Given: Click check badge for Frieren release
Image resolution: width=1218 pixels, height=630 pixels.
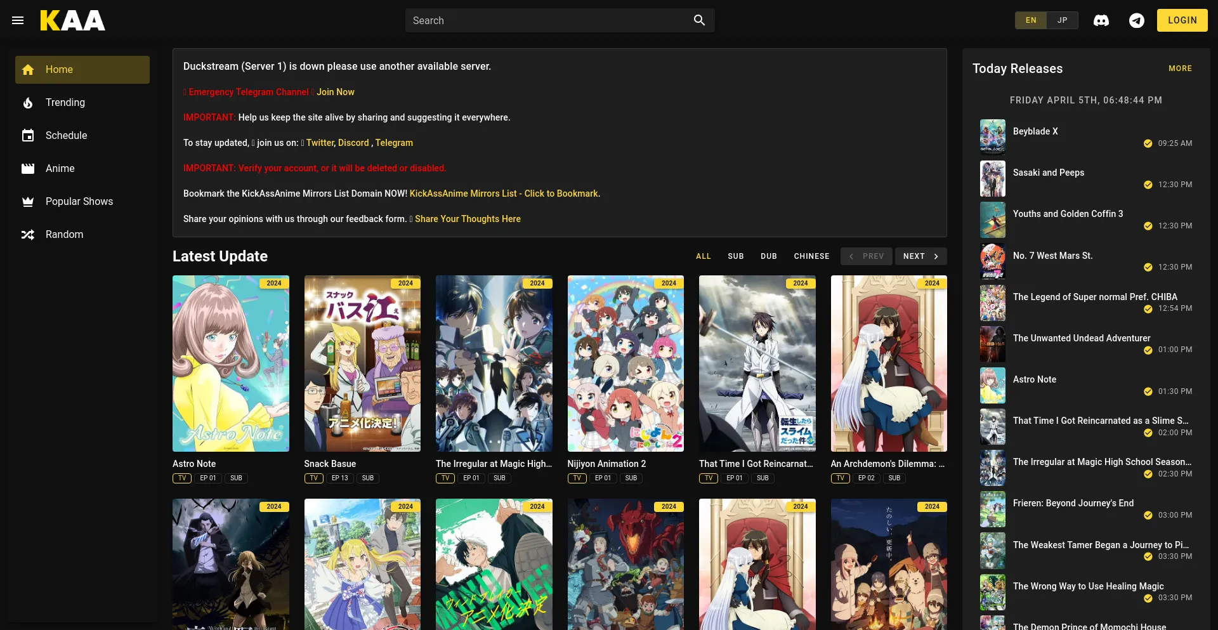Looking at the screenshot, I should pos(1148,515).
